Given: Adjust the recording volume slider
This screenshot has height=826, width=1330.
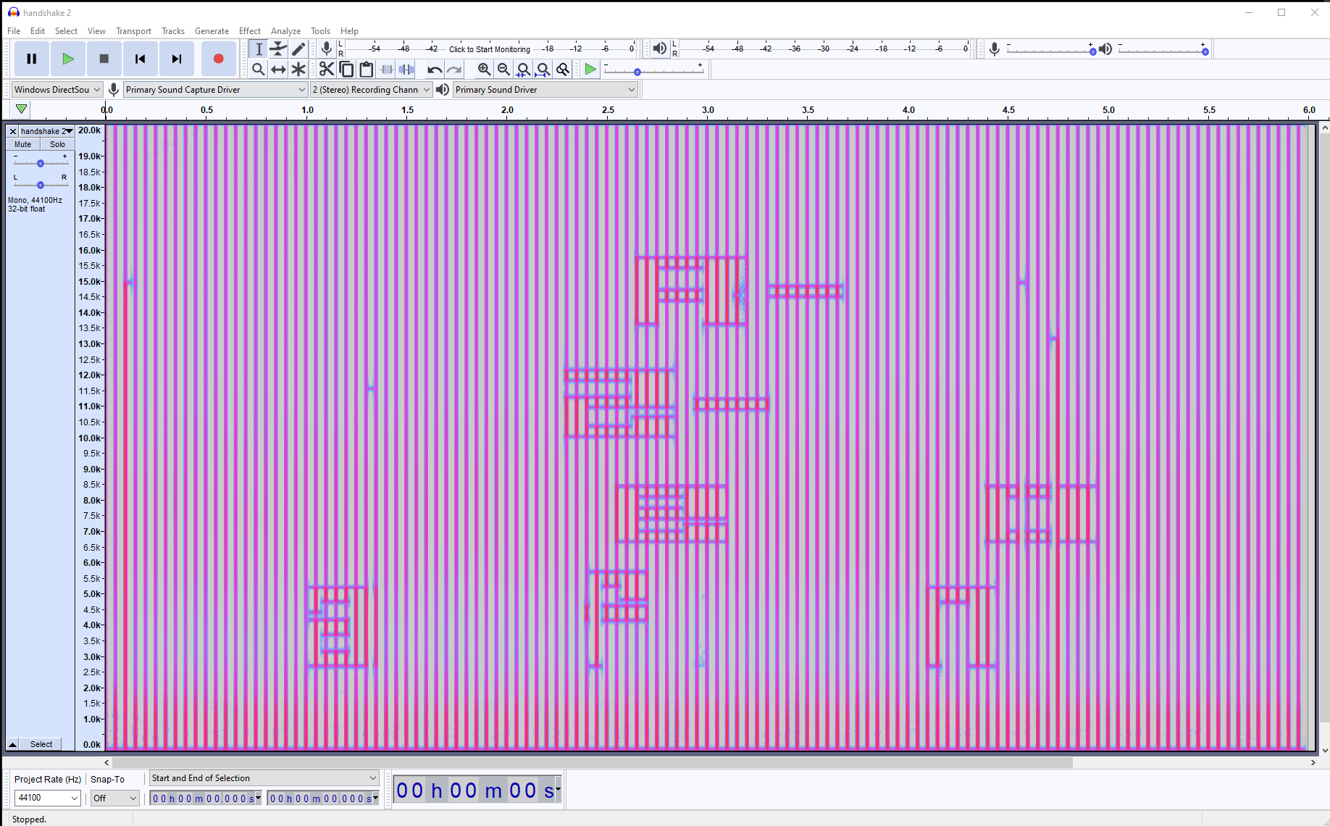Looking at the screenshot, I should click(1050, 50).
